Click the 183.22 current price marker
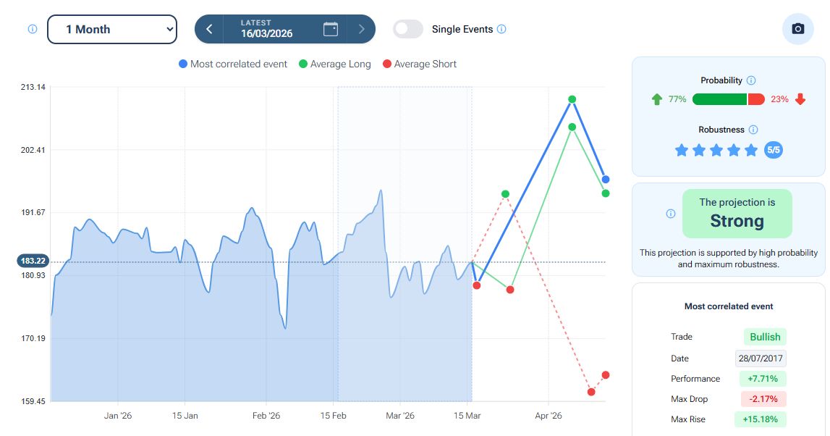 (x=33, y=261)
